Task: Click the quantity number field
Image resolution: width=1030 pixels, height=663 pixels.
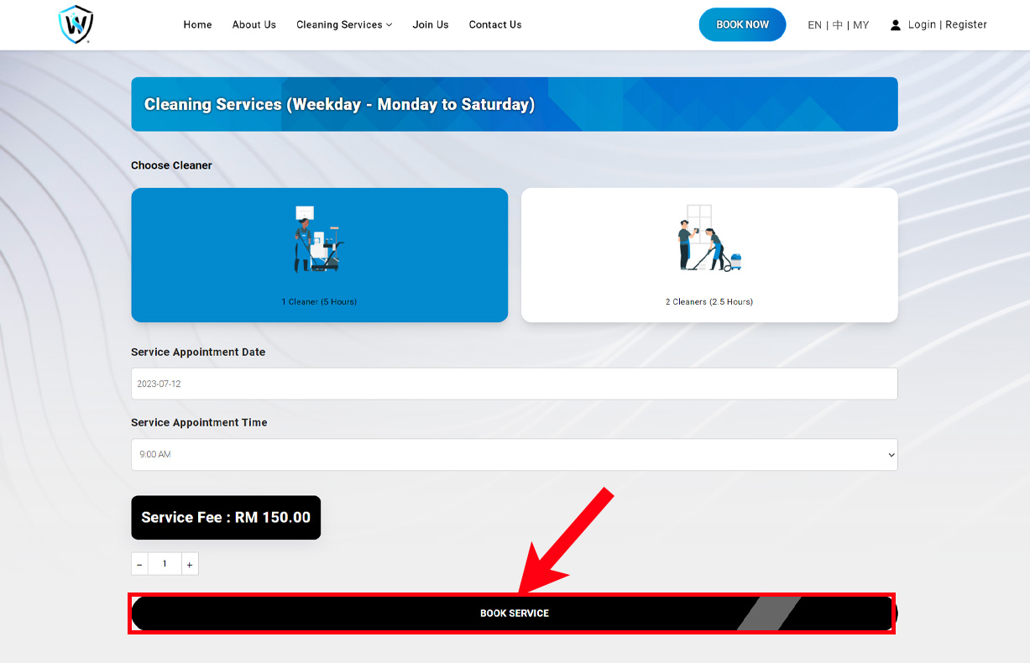Action: (165, 564)
